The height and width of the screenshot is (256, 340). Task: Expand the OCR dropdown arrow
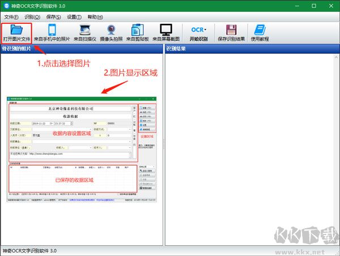coord(205,29)
